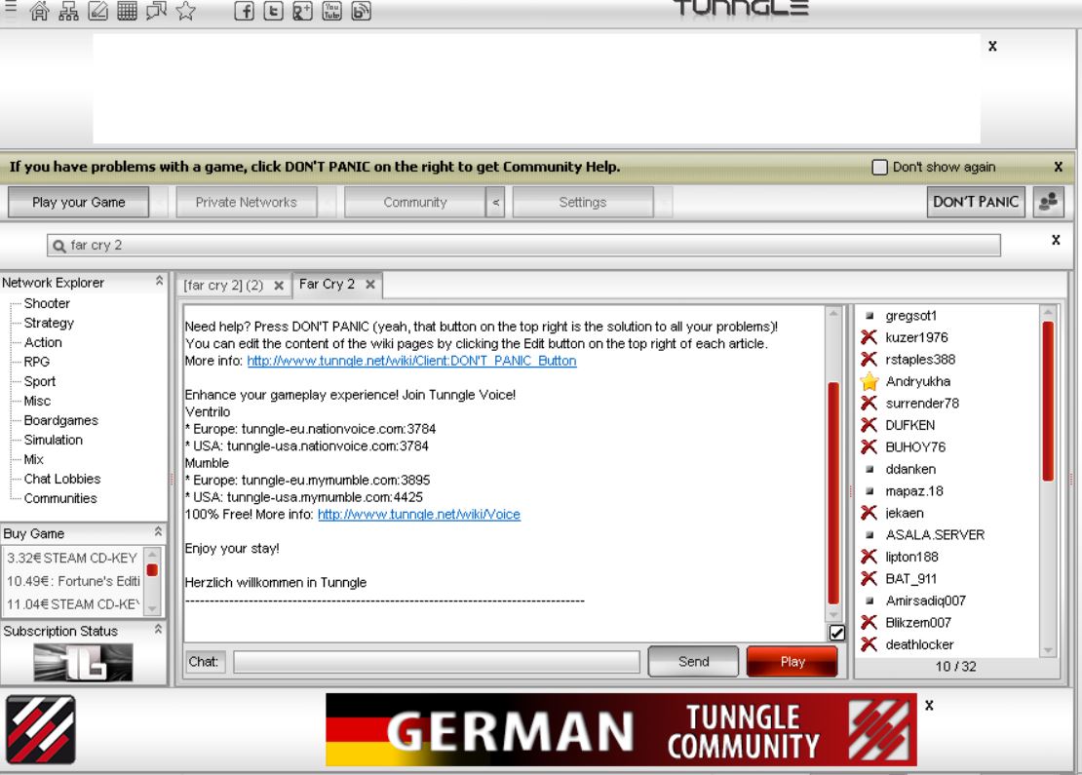Close the Far Cry 2 tab
This screenshot has width=1082, height=775.
click(370, 285)
